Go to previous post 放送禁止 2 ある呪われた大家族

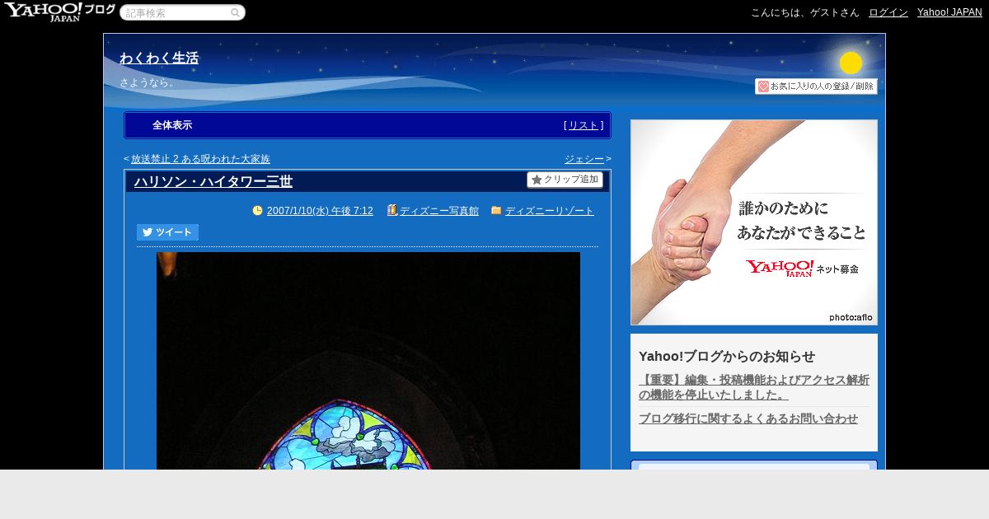(200, 159)
